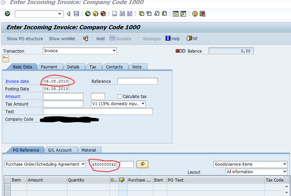Expand the V1 tax code dropdown

(143, 104)
